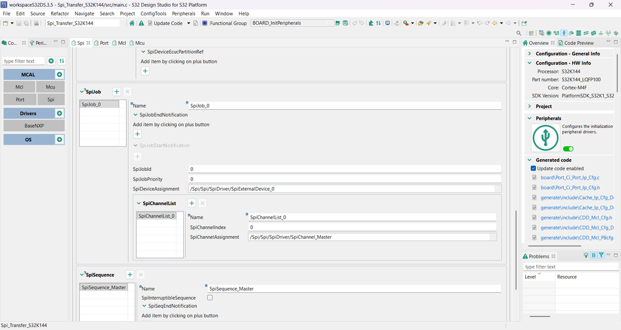Collapse Configuration - HW Info
Image resolution: width=621 pixels, height=330 pixels.
tap(530, 63)
